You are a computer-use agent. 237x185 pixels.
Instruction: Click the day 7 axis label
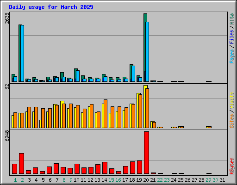(57, 180)
